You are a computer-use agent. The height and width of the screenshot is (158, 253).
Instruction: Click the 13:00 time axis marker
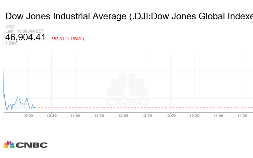tap(171, 115)
